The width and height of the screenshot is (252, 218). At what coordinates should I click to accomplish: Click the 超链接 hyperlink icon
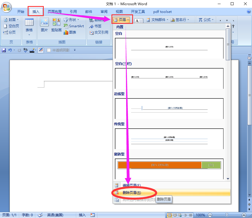pos(91,20)
